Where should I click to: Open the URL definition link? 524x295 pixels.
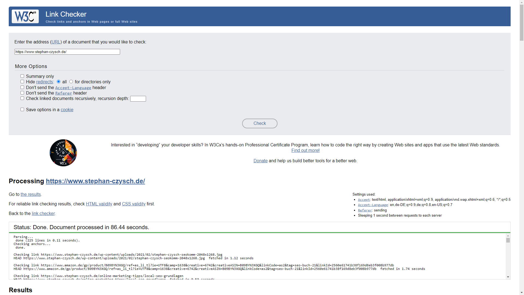click(56, 42)
